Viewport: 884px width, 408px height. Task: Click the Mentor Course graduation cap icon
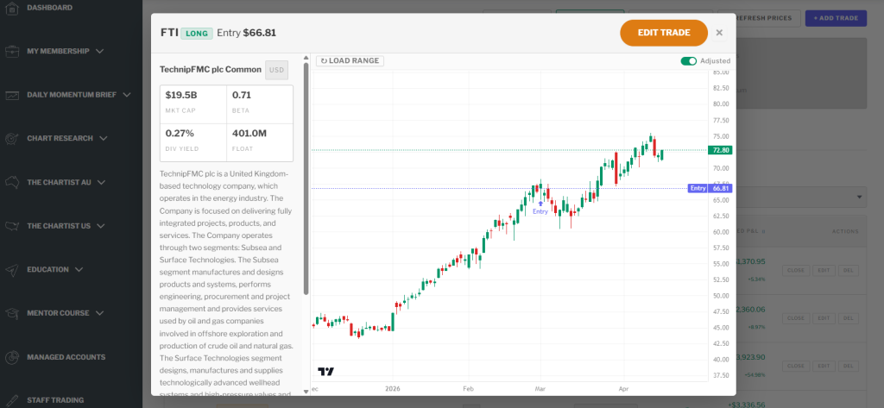tap(12, 313)
